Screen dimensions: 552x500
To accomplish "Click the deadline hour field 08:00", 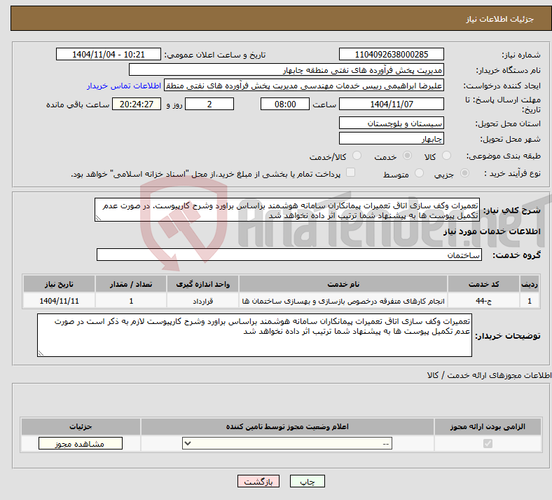I will click(x=285, y=104).
